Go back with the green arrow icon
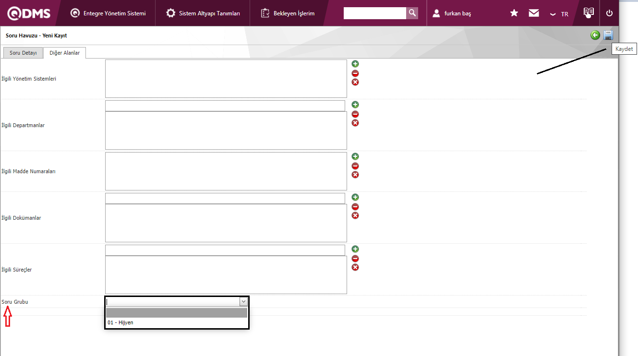The width and height of the screenshot is (638, 356). [x=595, y=35]
